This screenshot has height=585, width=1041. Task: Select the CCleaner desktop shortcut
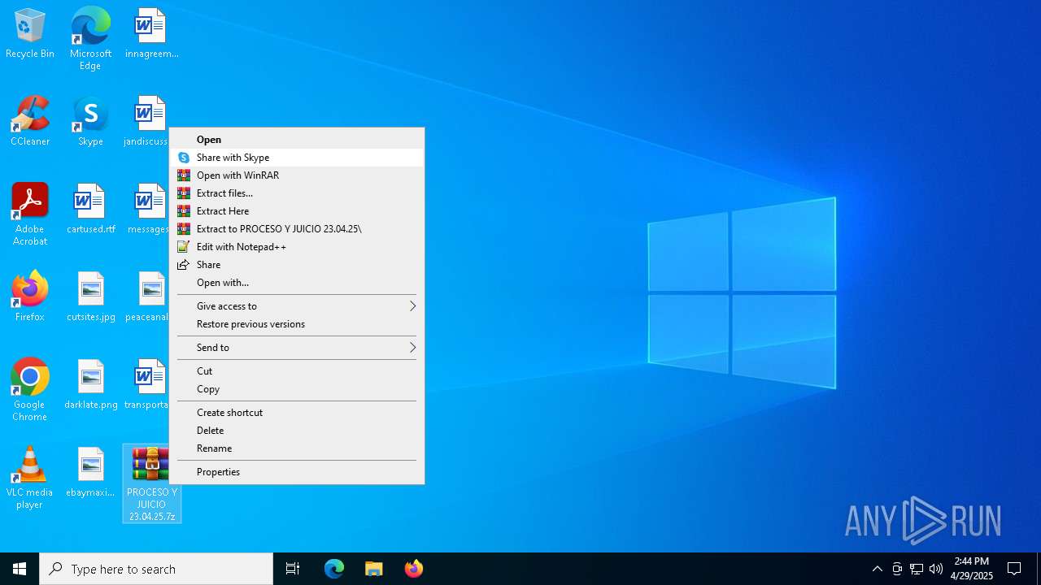pos(30,122)
